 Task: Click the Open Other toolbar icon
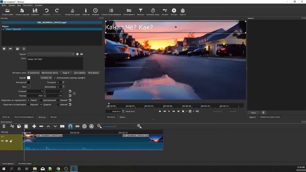[x=22, y=11]
